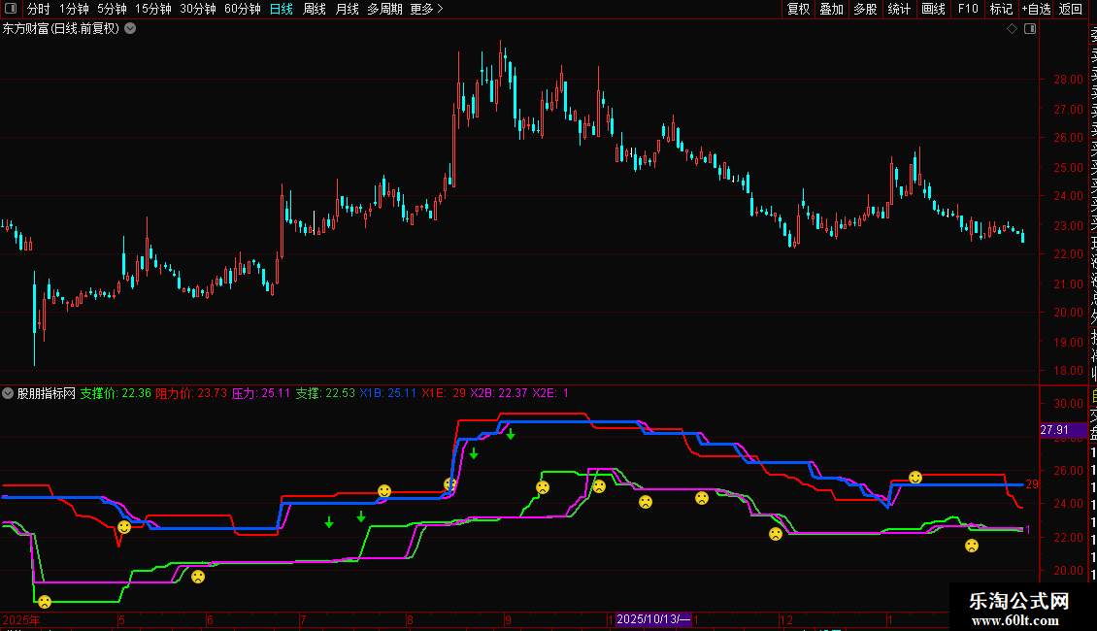Click the 叠加 overlay button
The height and width of the screenshot is (631, 1097).
[x=831, y=9]
